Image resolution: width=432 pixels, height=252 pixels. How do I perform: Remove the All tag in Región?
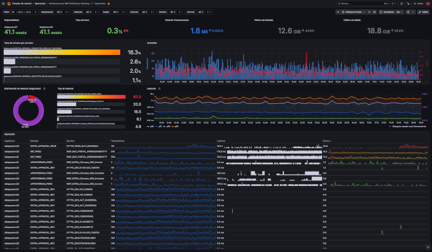(117, 12)
